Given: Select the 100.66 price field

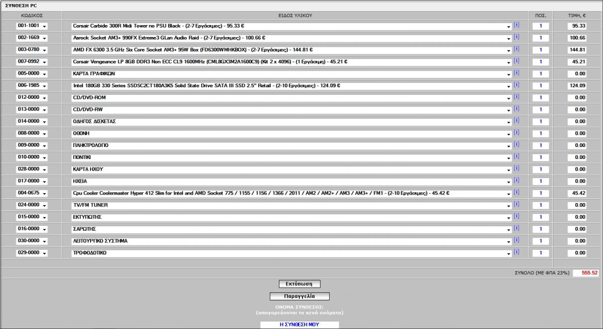Looking at the screenshot, I should click(x=577, y=38).
